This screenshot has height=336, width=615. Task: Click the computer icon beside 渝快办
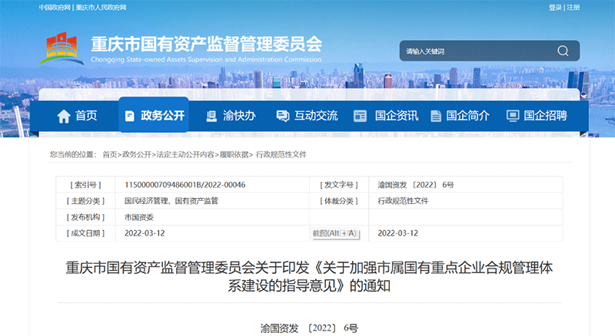pyautogui.click(x=211, y=116)
